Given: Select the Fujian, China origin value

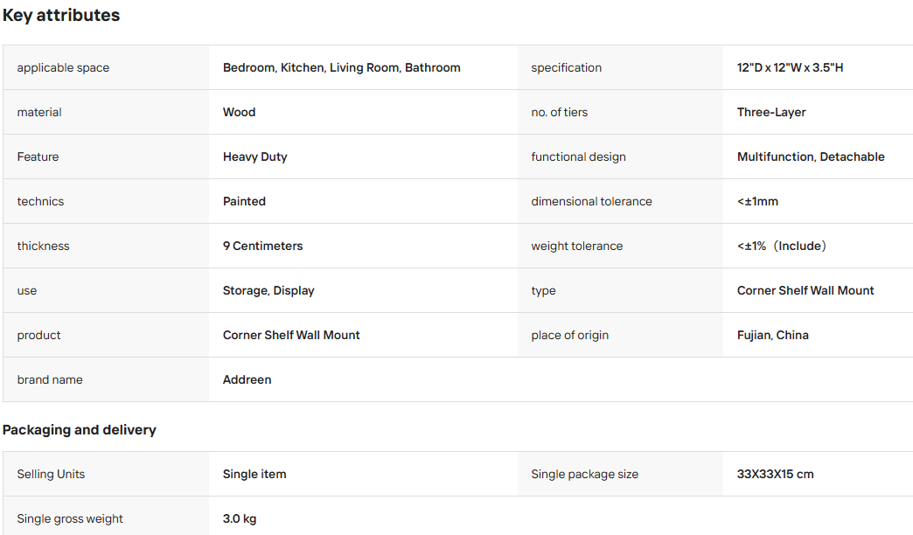Looking at the screenshot, I should point(773,336).
